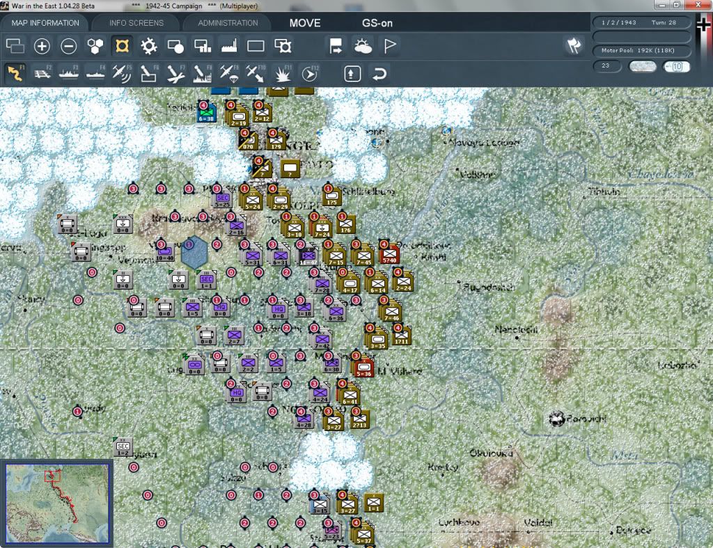Viewport: 713px width, 548px height.
Task: Click the zoom out minus icon
Action: tap(69, 46)
